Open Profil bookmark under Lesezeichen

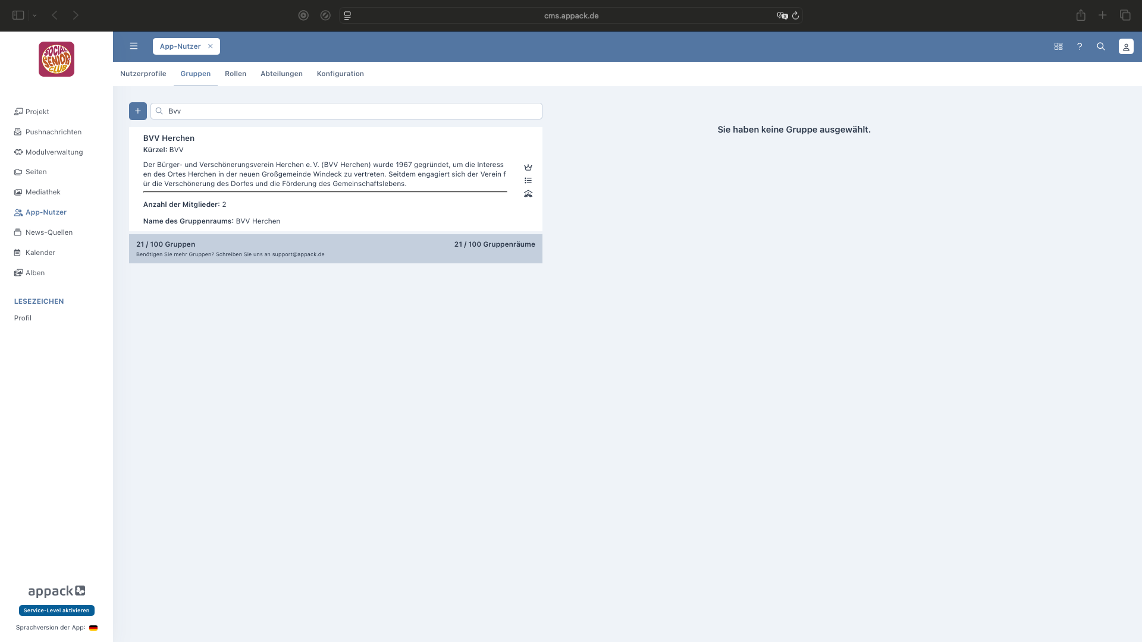coord(23,318)
